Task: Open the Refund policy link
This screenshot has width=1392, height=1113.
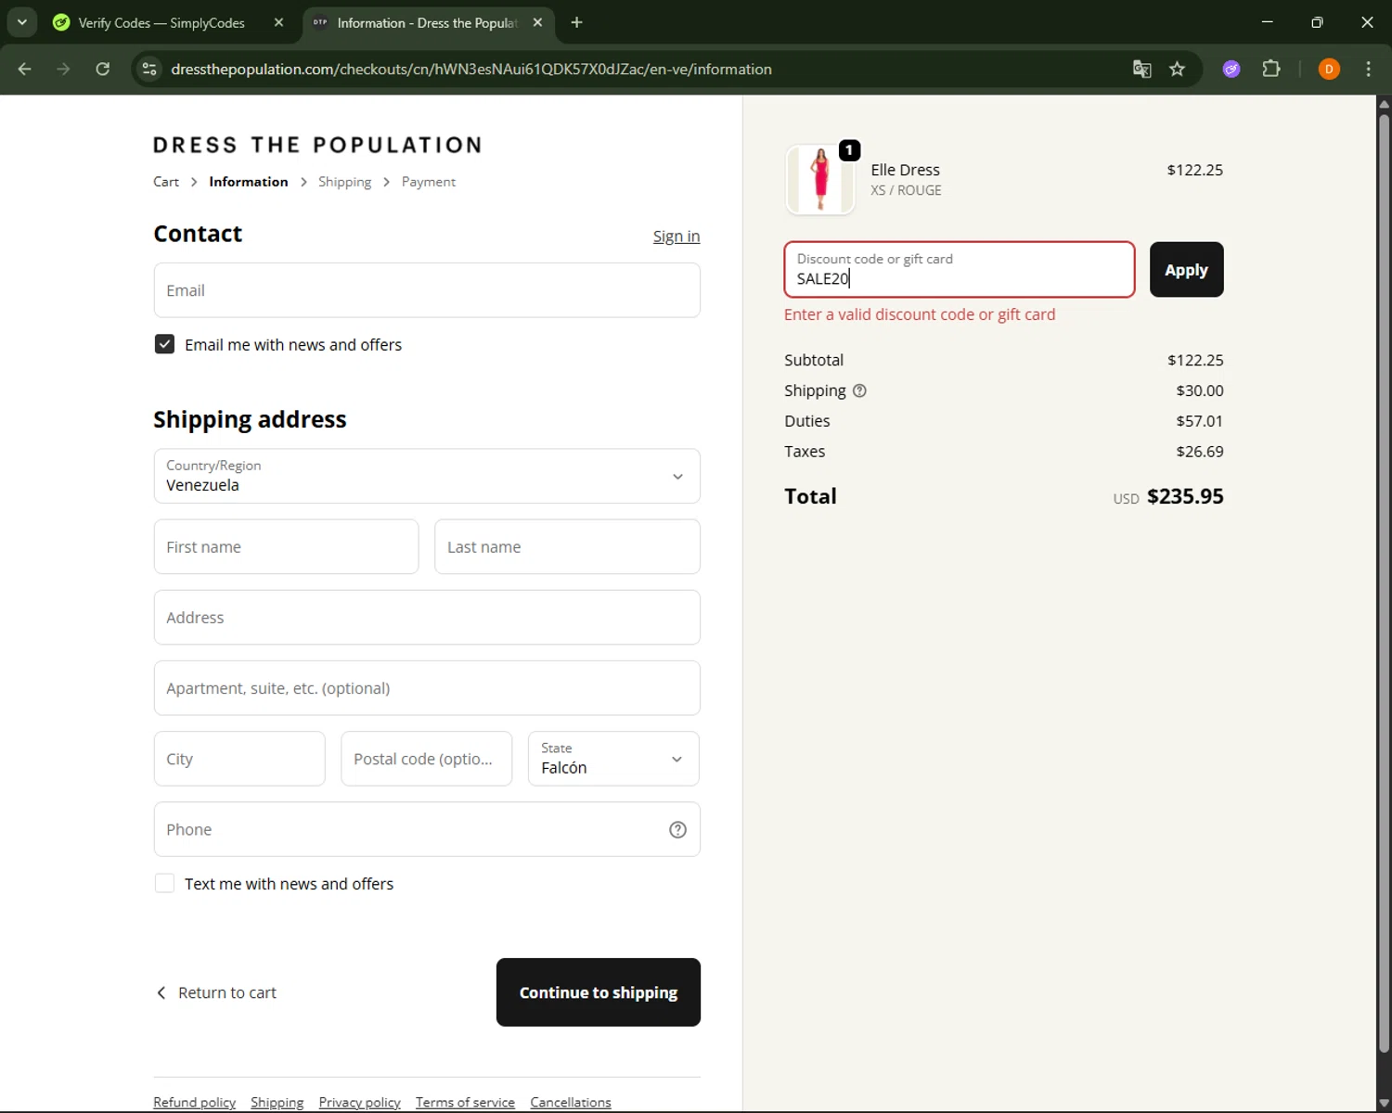Action: point(194,1102)
